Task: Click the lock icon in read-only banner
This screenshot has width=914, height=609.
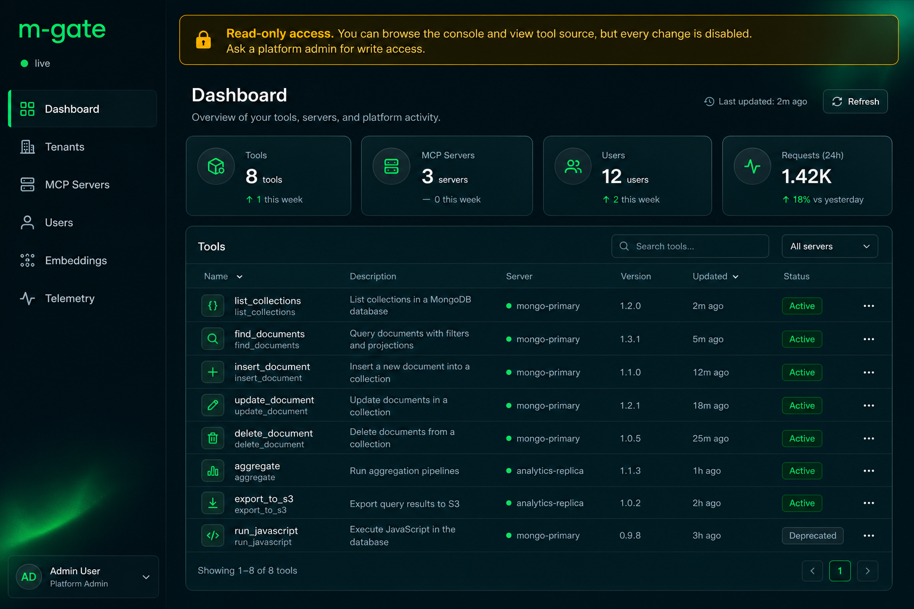Action: tap(204, 40)
